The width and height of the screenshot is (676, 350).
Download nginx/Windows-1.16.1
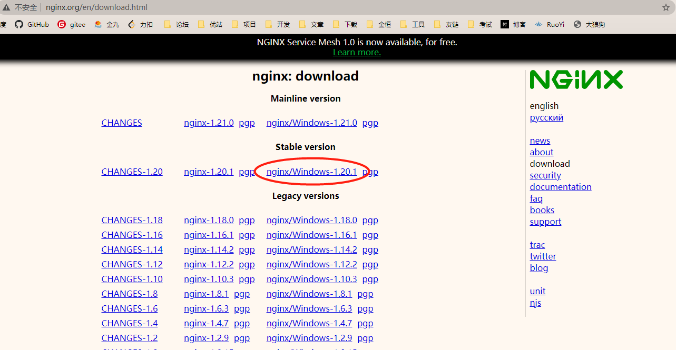coord(312,235)
